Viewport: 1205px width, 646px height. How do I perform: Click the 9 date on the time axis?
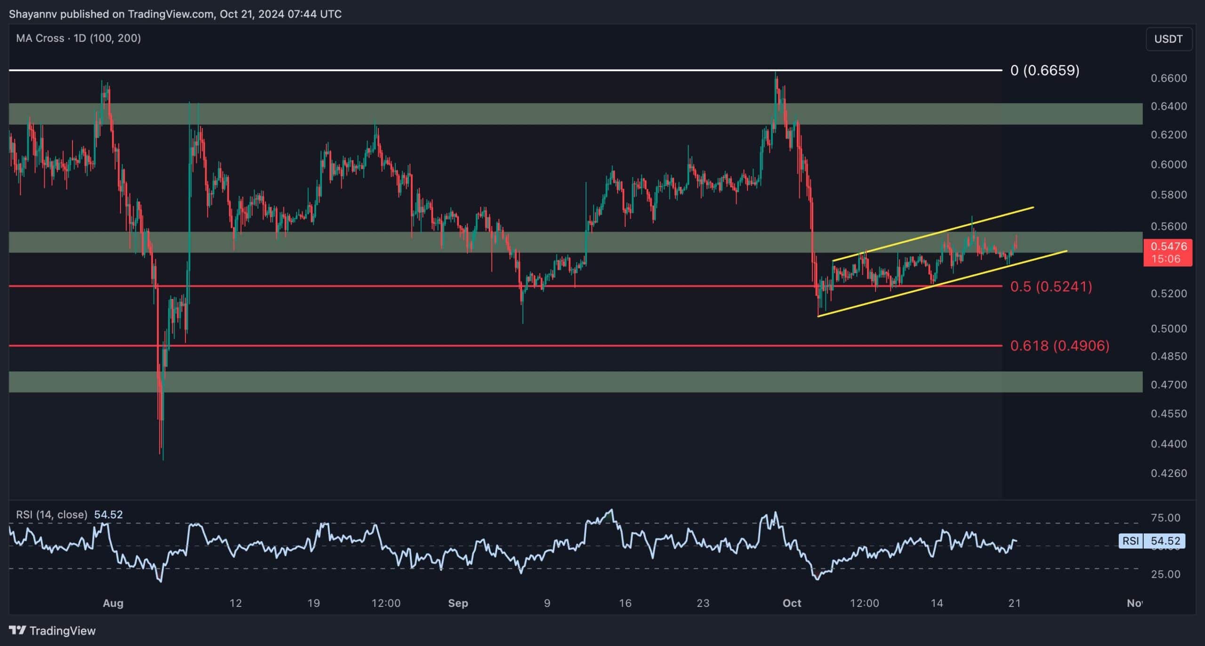547,603
